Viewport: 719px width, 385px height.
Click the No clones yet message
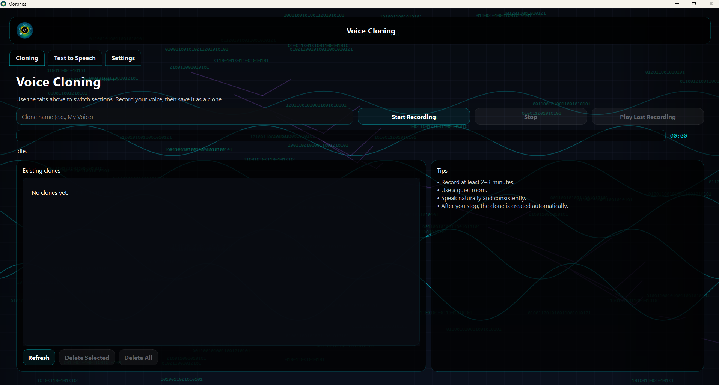pos(50,192)
